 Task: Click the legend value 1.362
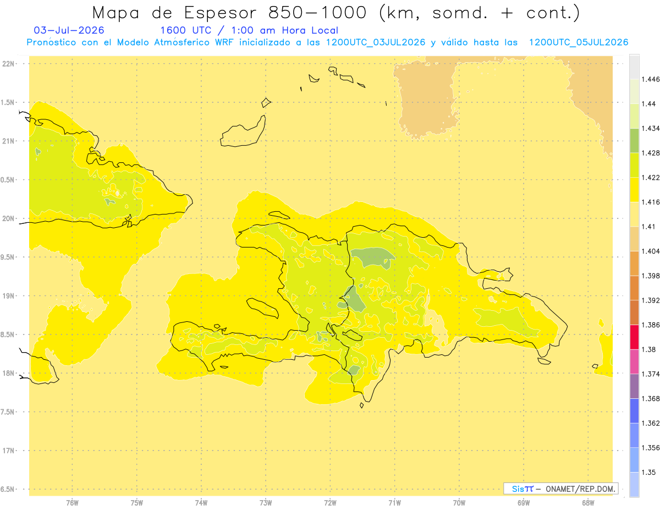(651, 423)
